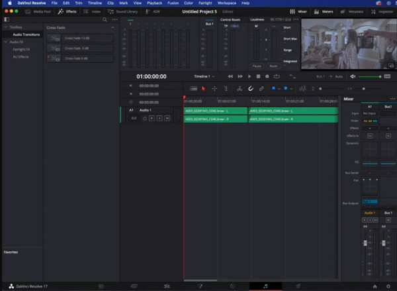Screen dimensions: 397x291
Task: Open the Sound Library
Action: click(123, 11)
